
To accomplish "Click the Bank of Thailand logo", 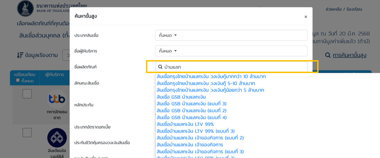I will 25,8.
